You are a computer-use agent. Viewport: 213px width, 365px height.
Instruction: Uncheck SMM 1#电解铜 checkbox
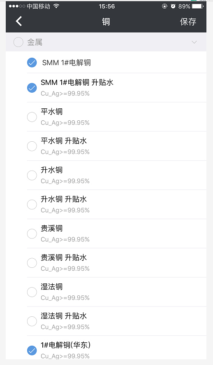[32, 62]
